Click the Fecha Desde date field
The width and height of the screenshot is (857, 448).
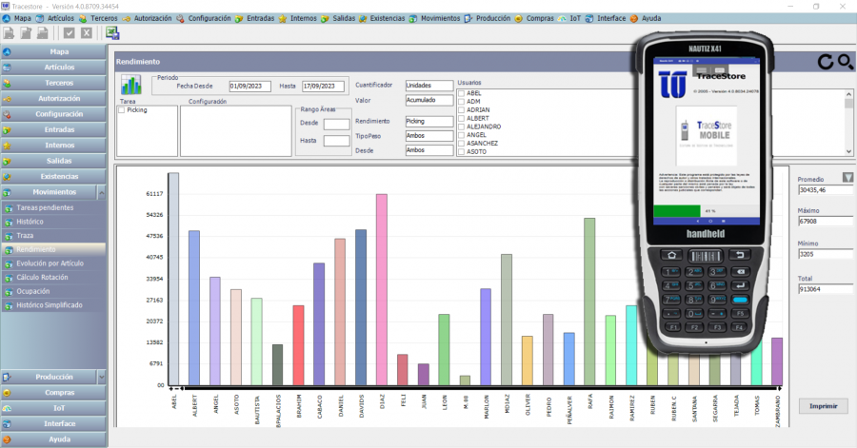click(250, 86)
